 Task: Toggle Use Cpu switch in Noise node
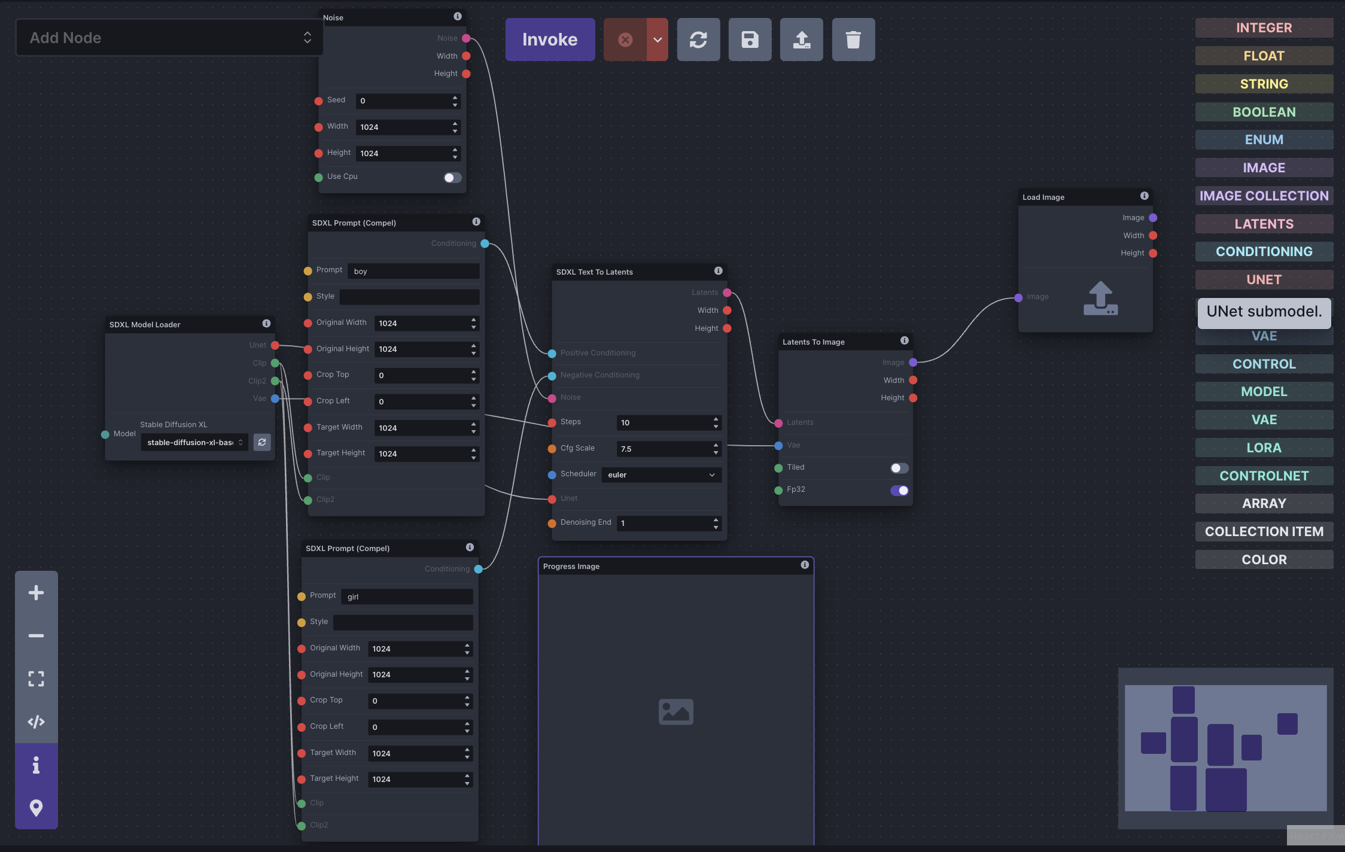[x=452, y=178]
